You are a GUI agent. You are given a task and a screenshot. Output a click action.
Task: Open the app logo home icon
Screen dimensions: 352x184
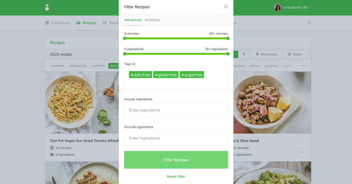point(47,8)
